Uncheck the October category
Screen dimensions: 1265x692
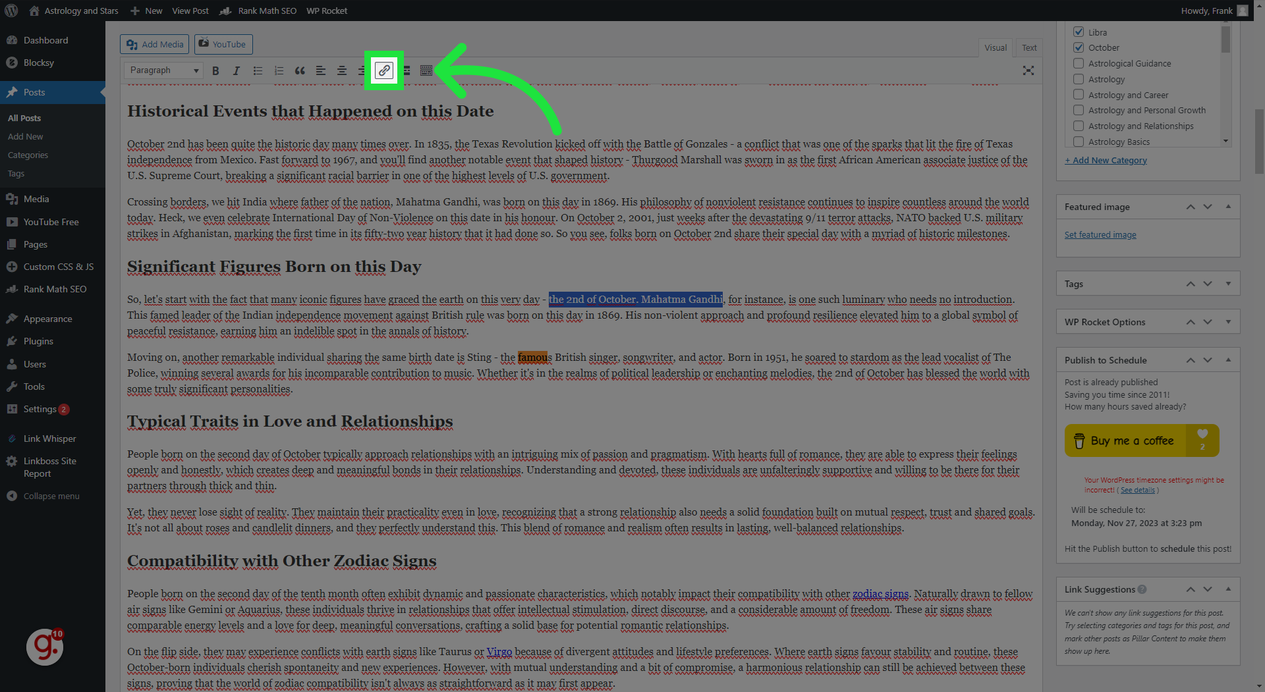tap(1079, 47)
